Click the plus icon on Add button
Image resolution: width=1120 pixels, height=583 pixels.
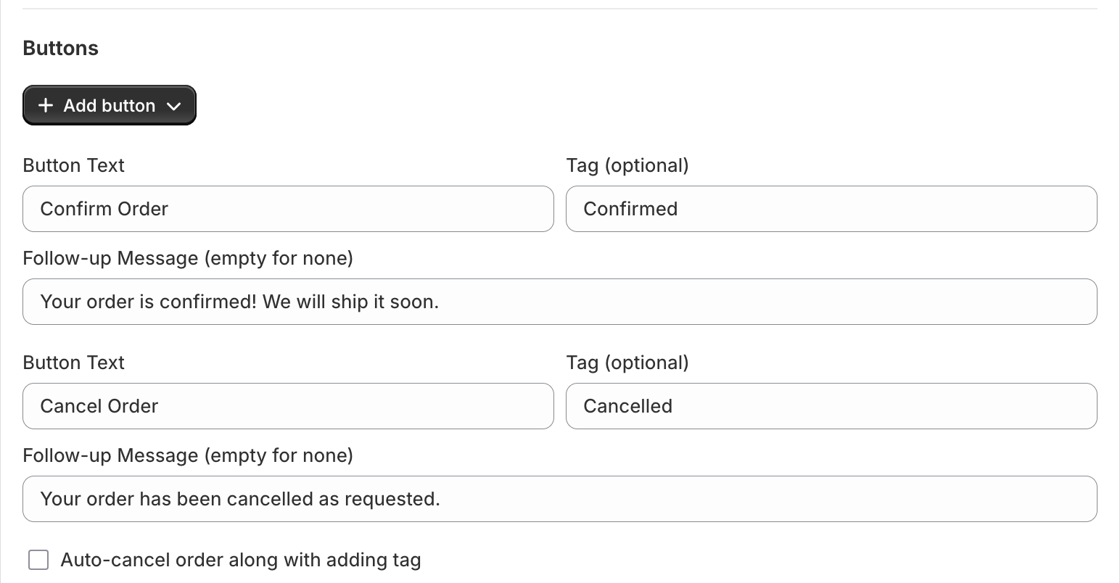45,105
